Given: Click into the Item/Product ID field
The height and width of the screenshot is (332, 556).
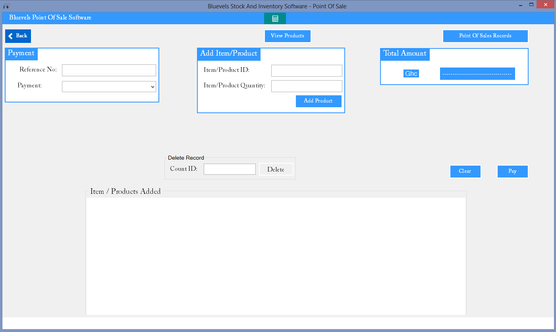Looking at the screenshot, I should [307, 71].
